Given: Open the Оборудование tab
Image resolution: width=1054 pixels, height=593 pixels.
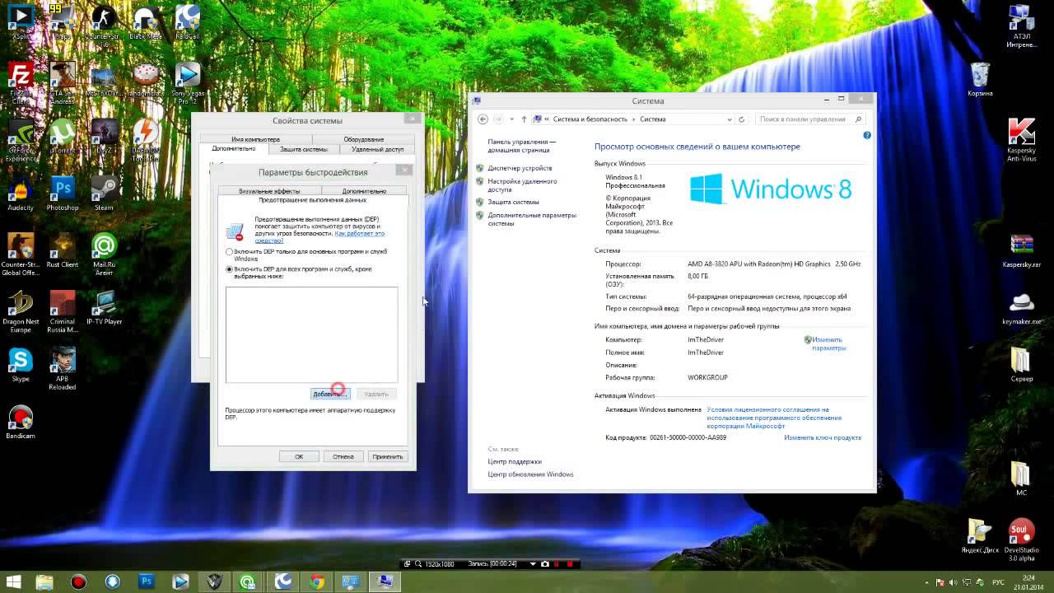Looking at the screenshot, I should [363, 139].
